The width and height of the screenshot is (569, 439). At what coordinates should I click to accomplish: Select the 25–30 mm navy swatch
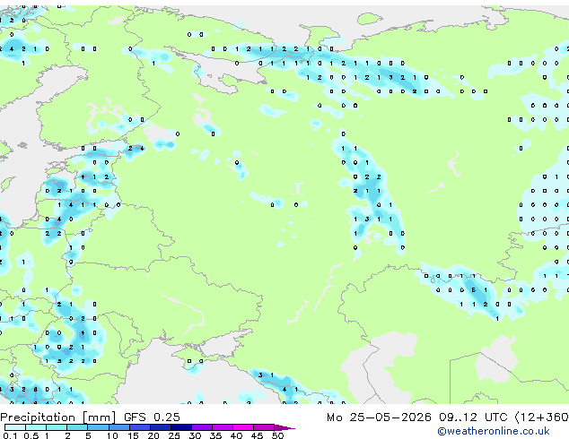[x=181, y=427]
